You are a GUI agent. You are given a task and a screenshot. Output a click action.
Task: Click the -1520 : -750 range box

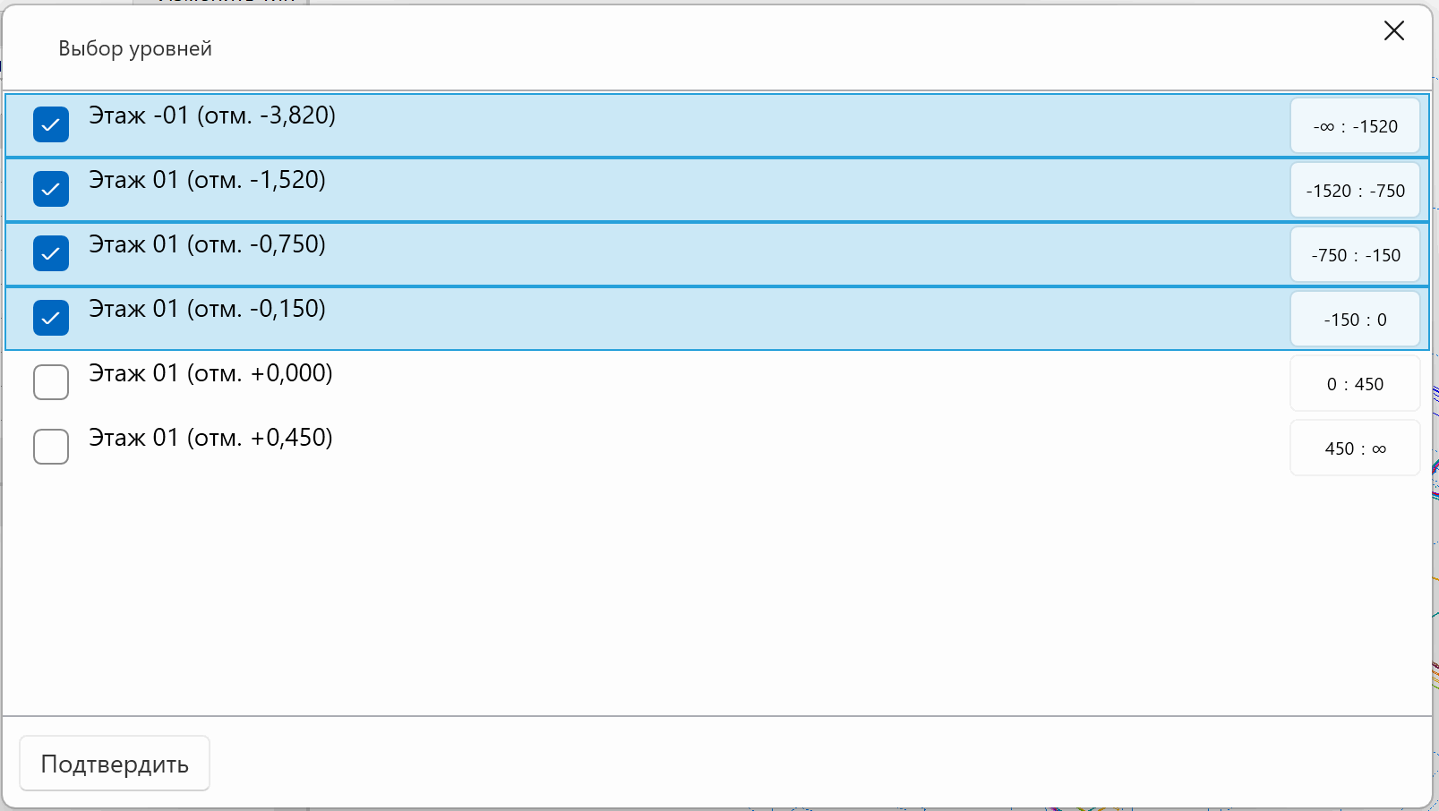tap(1355, 190)
